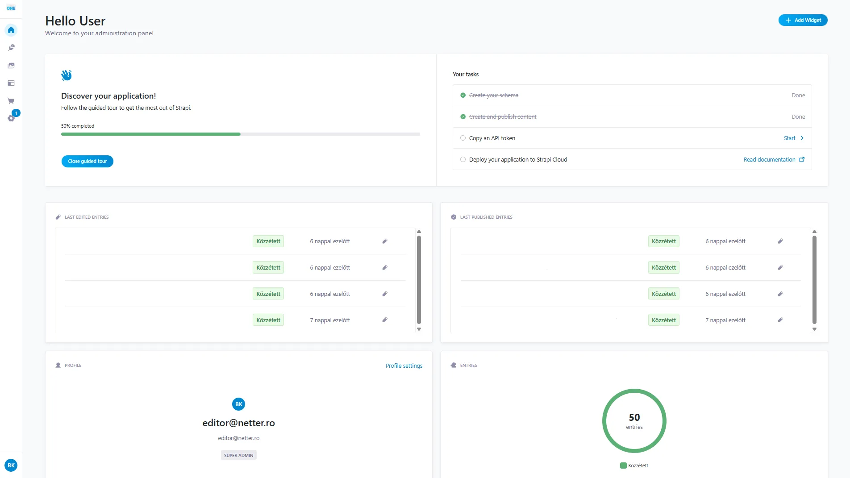
Task: Open the Content-Type Builder layout icon
Action: (x=11, y=83)
